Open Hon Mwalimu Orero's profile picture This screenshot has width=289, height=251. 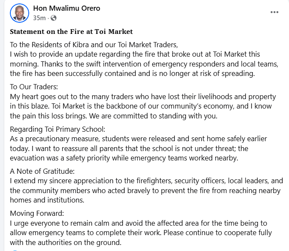click(x=18, y=13)
